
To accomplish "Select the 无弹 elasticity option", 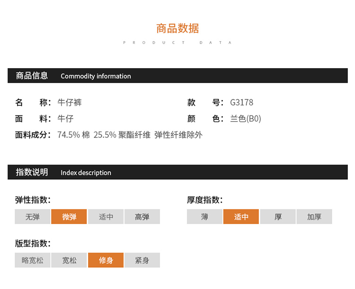I will coord(33,217).
